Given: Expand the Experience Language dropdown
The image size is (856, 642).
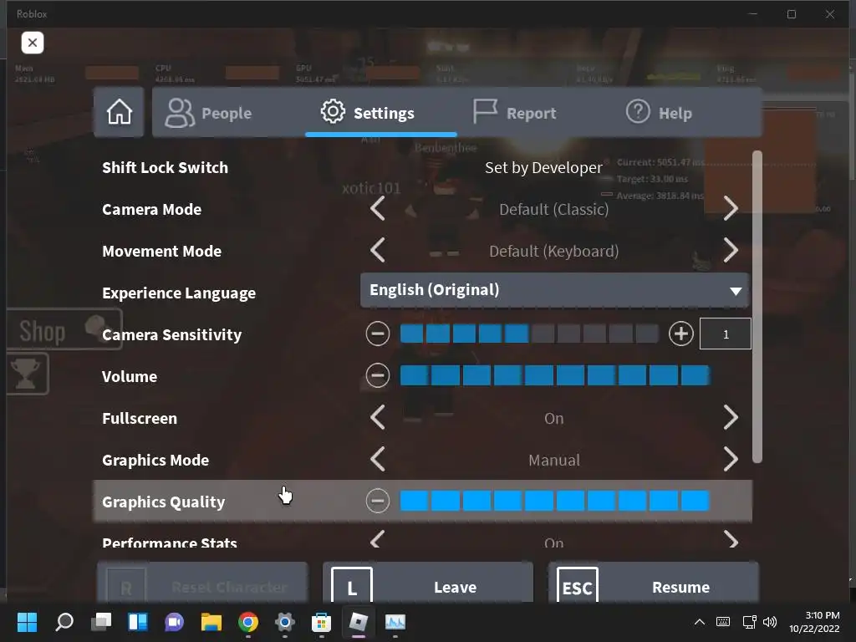Looking at the screenshot, I should click(554, 290).
